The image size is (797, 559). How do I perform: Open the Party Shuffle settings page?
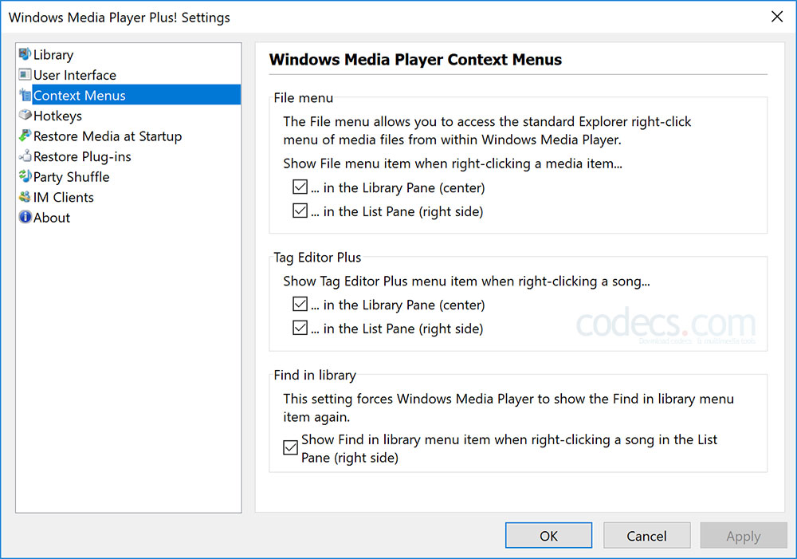pyautogui.click(x=71, y=177)
